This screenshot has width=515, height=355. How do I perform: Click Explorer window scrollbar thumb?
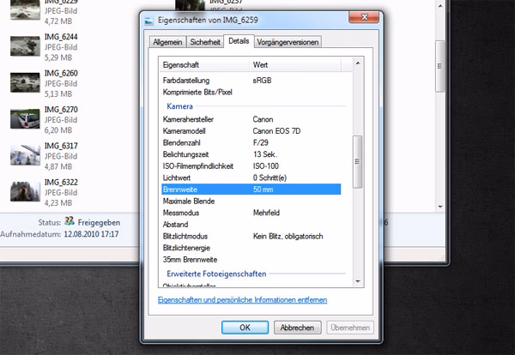(x=439, y=66)
